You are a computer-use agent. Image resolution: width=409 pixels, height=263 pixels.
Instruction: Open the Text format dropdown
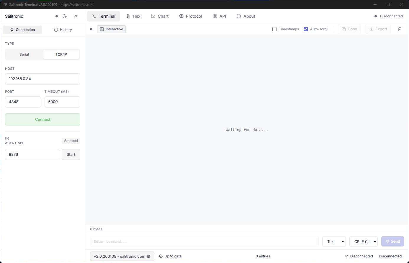point(334,242)
